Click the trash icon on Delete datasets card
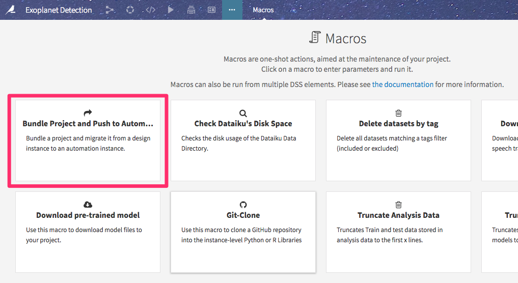This screenshot has height=283, width=518. (x=399, y=113)
